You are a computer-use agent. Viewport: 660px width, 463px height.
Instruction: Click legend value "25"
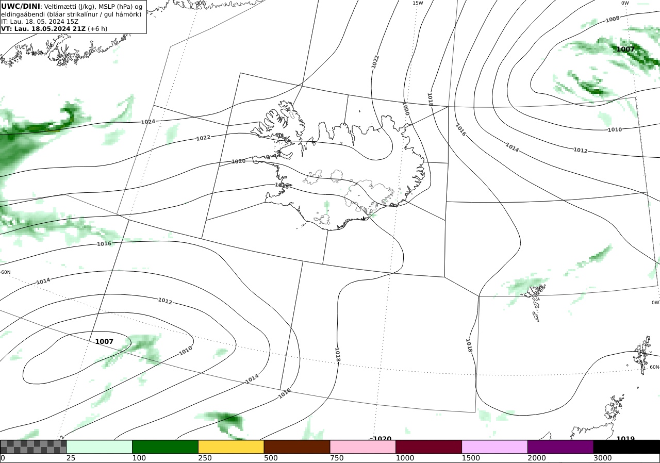click(70, 458)
